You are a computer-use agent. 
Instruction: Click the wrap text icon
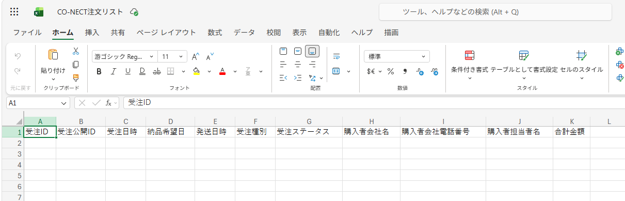pyautogui.click(x=336, y=56)
